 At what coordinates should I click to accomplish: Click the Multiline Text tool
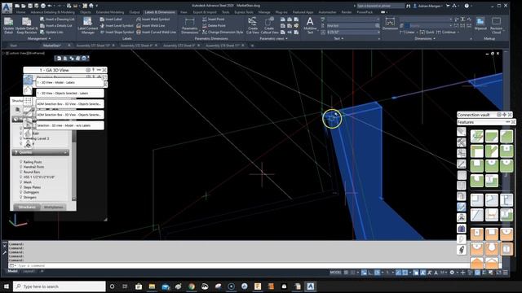pyautogui.click(x=310, y=25)
